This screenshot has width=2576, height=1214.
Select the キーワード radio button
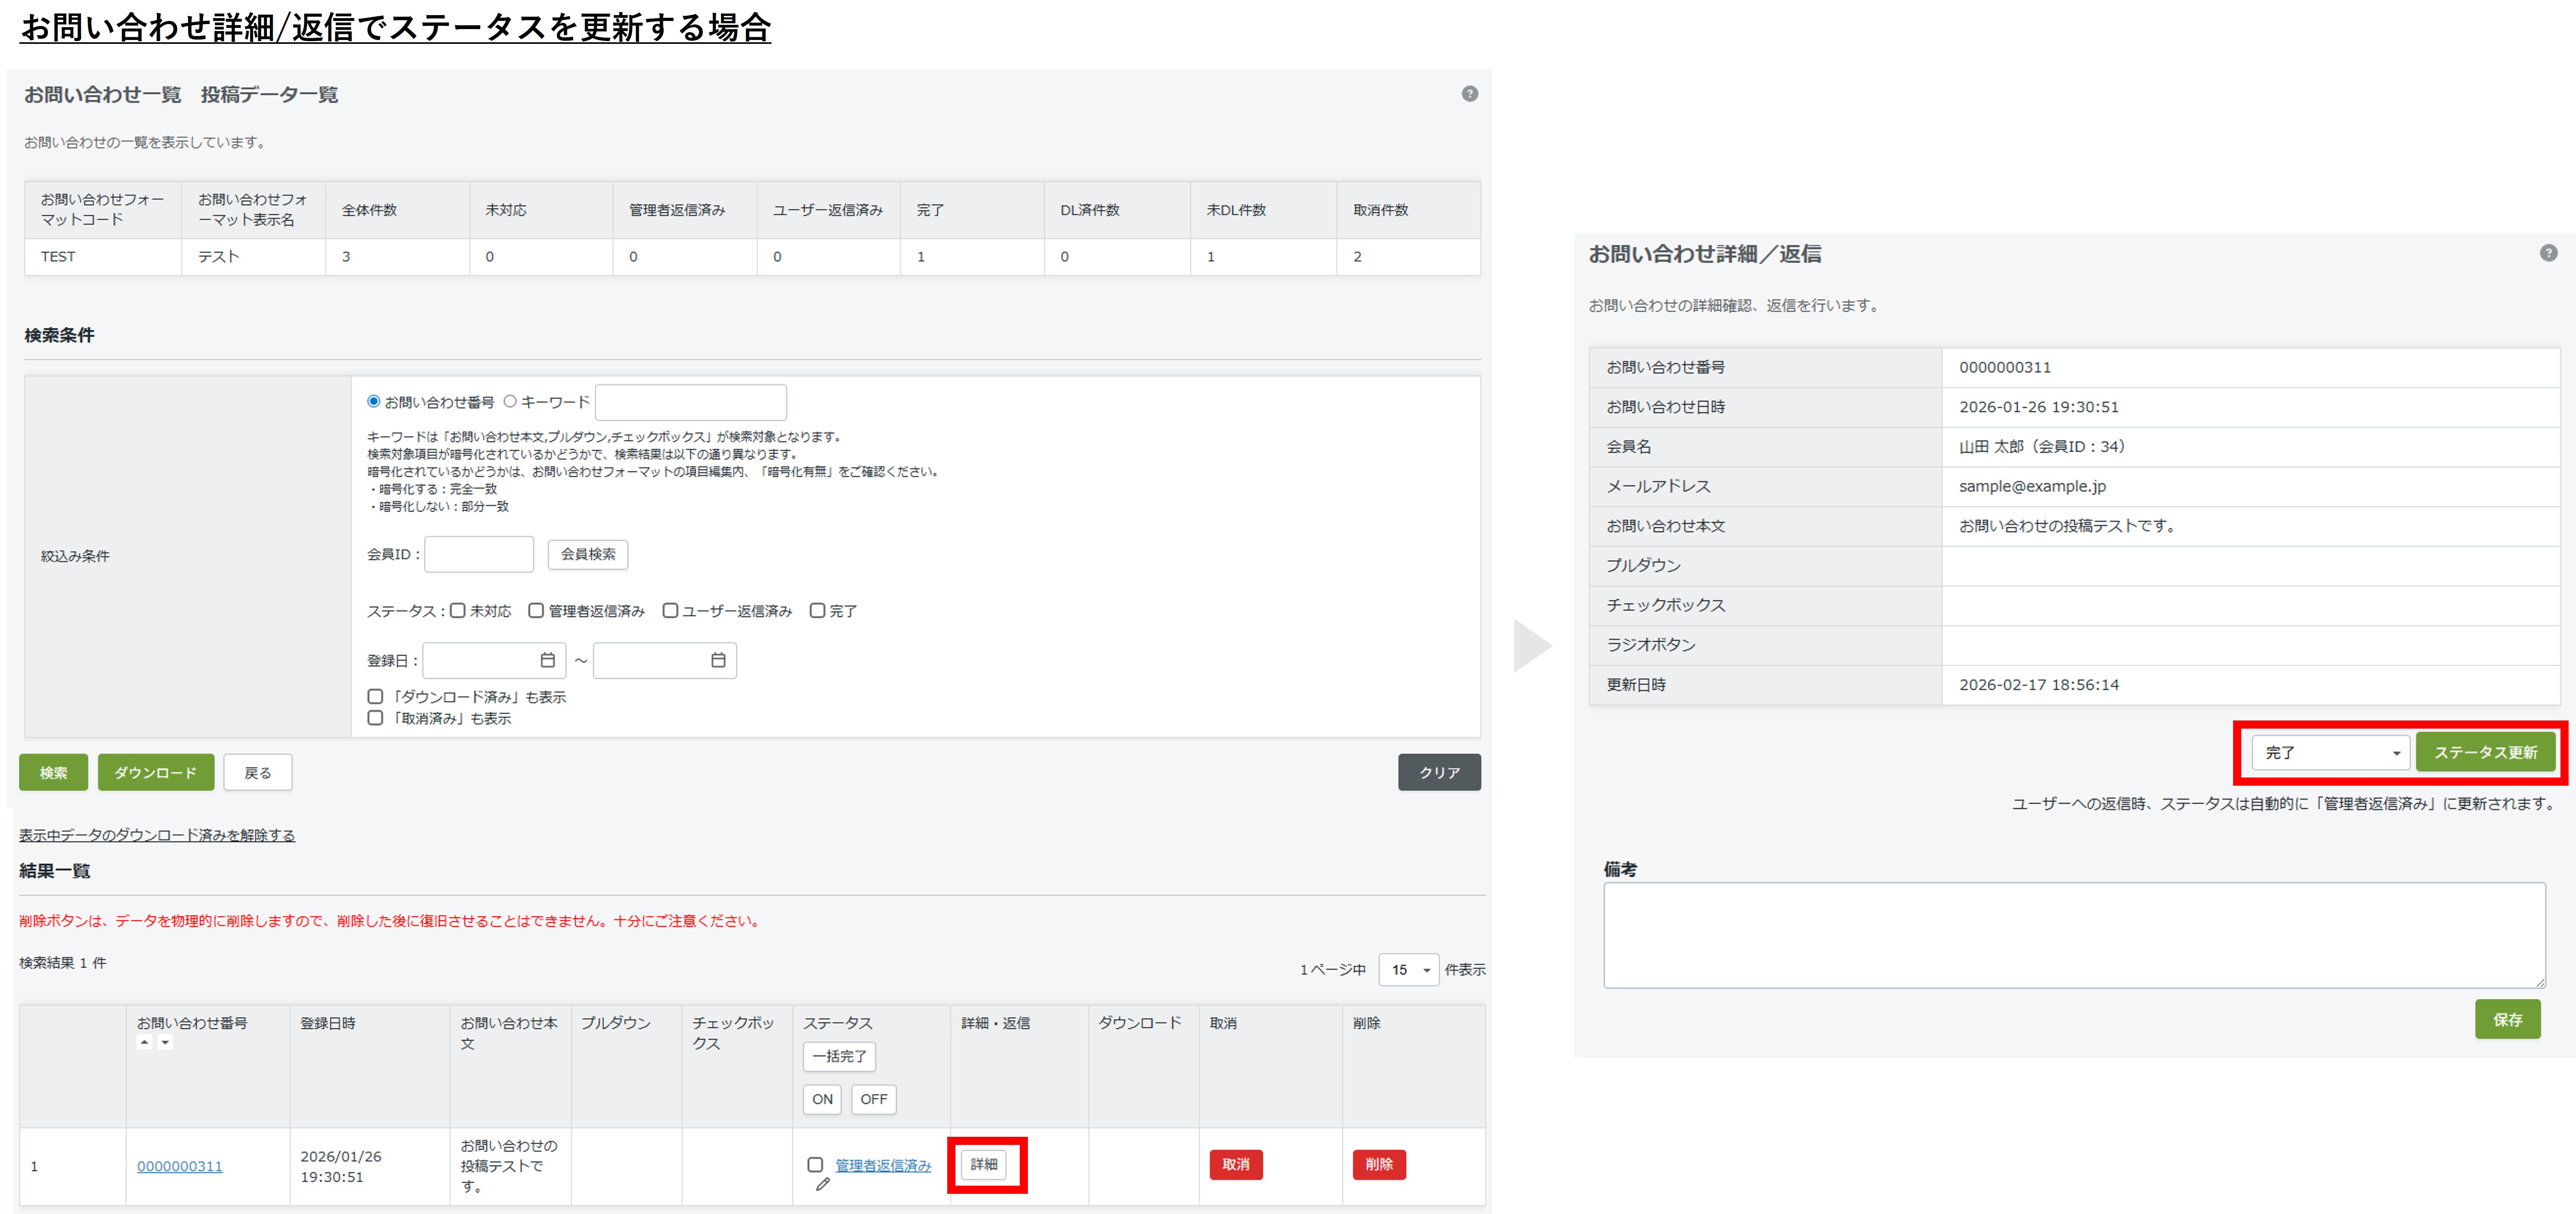coord(510,401)
